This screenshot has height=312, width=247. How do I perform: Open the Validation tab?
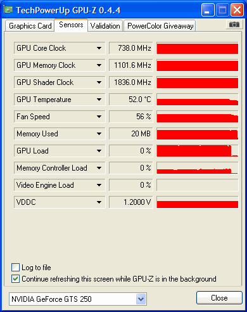tap(105, 26)
